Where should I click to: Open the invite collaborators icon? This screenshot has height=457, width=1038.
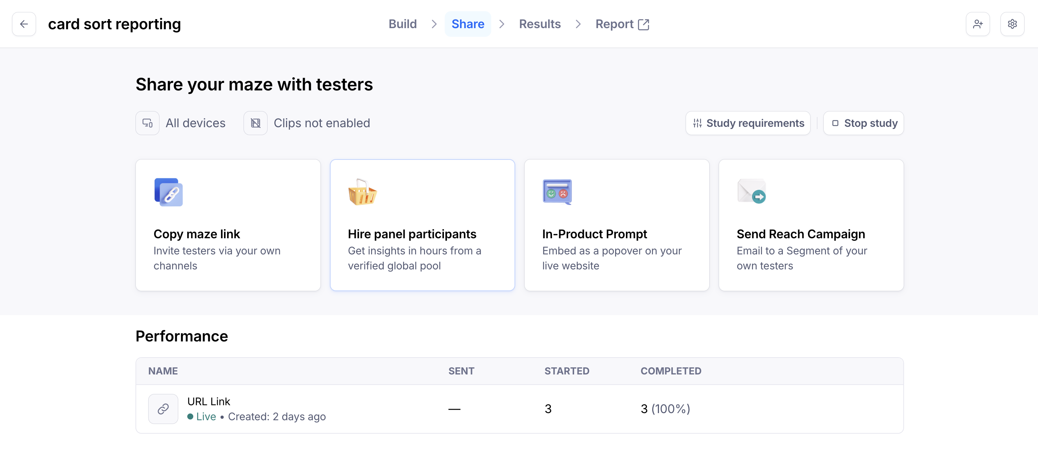point(977,24)
